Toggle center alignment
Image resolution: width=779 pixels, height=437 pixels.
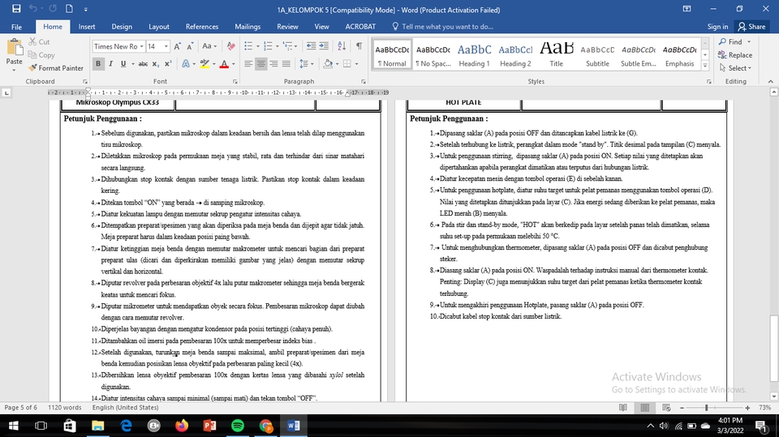260,63
